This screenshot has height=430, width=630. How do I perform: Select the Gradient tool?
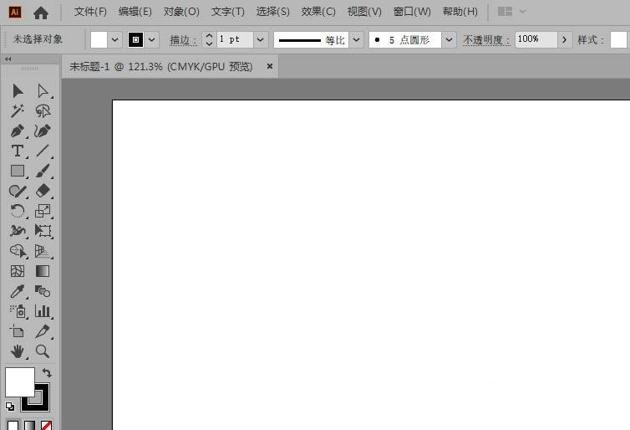click(43, 271)
